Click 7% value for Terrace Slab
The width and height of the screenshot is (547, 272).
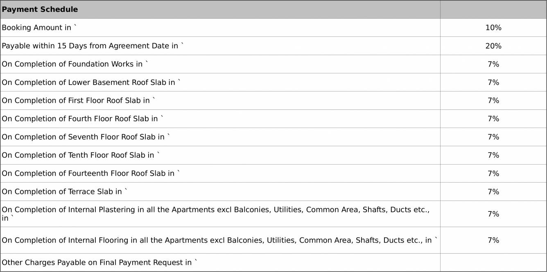tap(493, 192)
